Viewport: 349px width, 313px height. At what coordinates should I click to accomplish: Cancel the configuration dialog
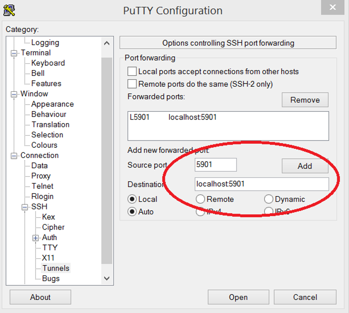305,297
